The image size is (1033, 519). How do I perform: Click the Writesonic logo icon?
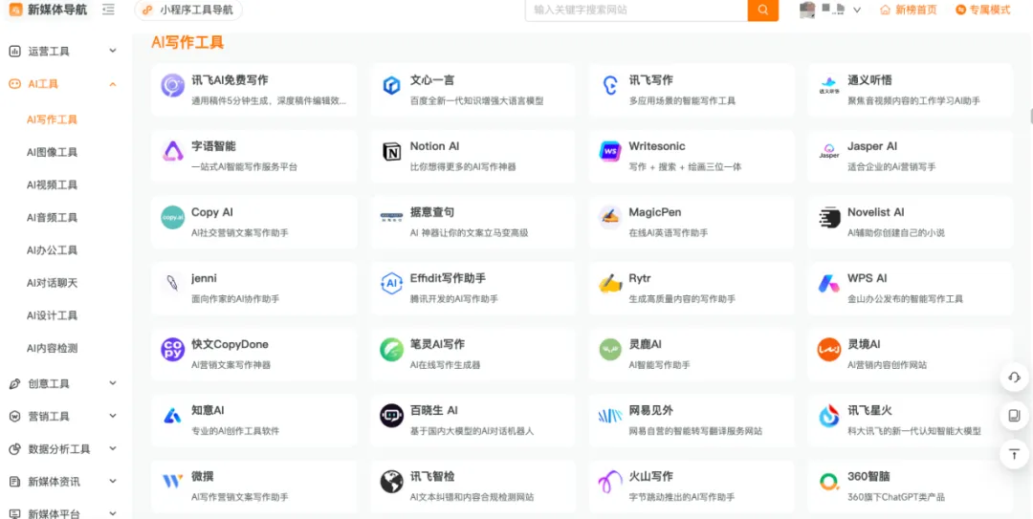coord(610,152)
